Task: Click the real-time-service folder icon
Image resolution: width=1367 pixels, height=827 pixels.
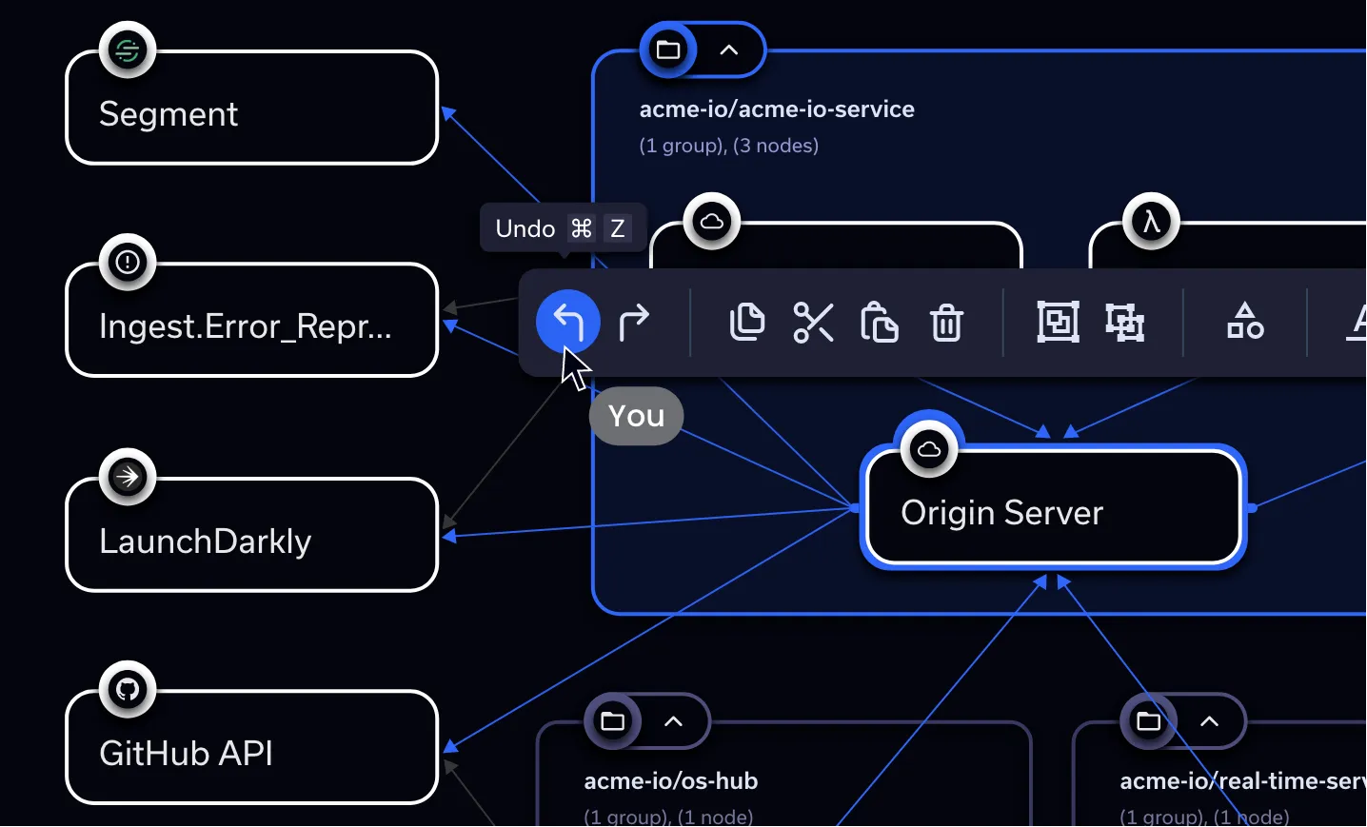Action: 1149,721
